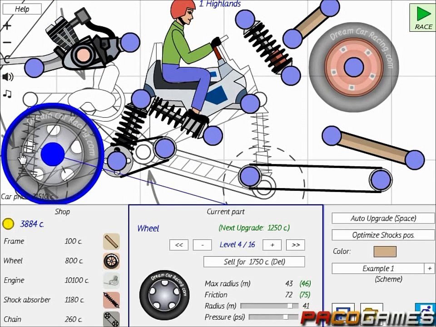Screen dimensions: 436x327
Task: Select the loose shock absorber top right
Action: point(268,47)
